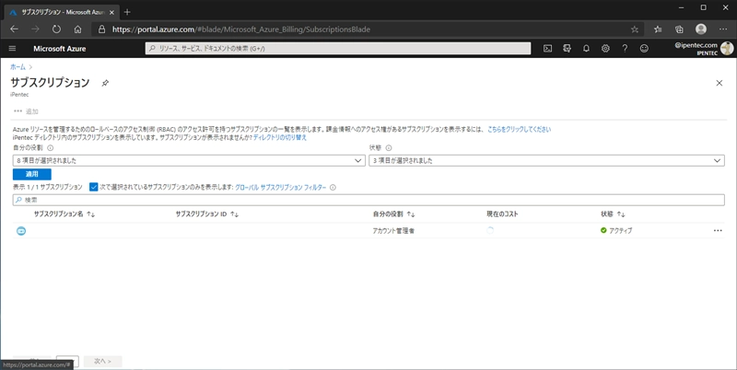This screenshot has width=737, height=370.
Task: Pin the subscriptions blade to dashboard
Action: point(105,83)
